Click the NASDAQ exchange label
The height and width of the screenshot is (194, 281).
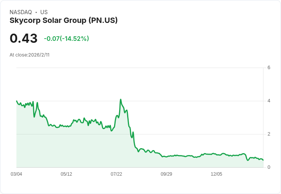(21, 12)
